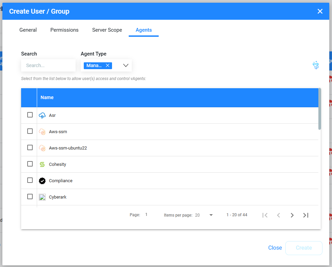Remove the Managed agent type chip
This screenshot has height=267, width=332.
tap(108, 65)
